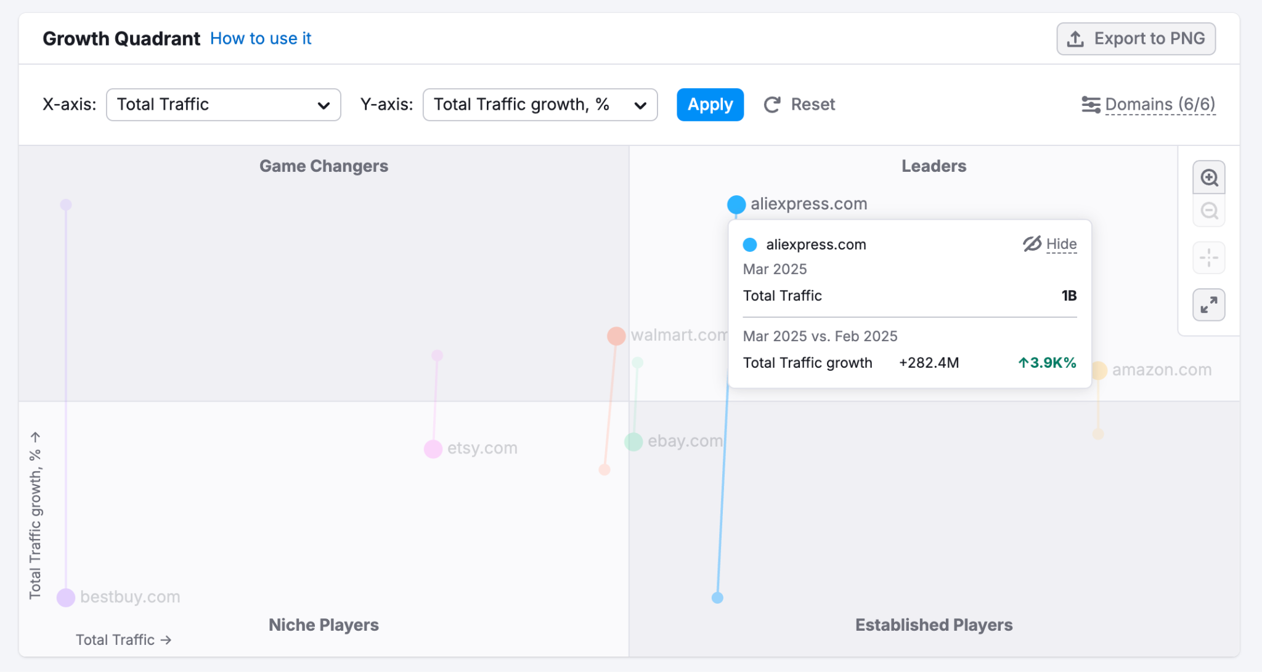Select the walmart.com orange data point
The image size is (1262, 672).
(x=616, y=336)
